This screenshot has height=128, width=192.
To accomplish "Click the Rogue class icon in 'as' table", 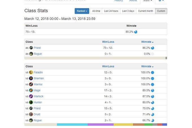I will click(31, 54).
